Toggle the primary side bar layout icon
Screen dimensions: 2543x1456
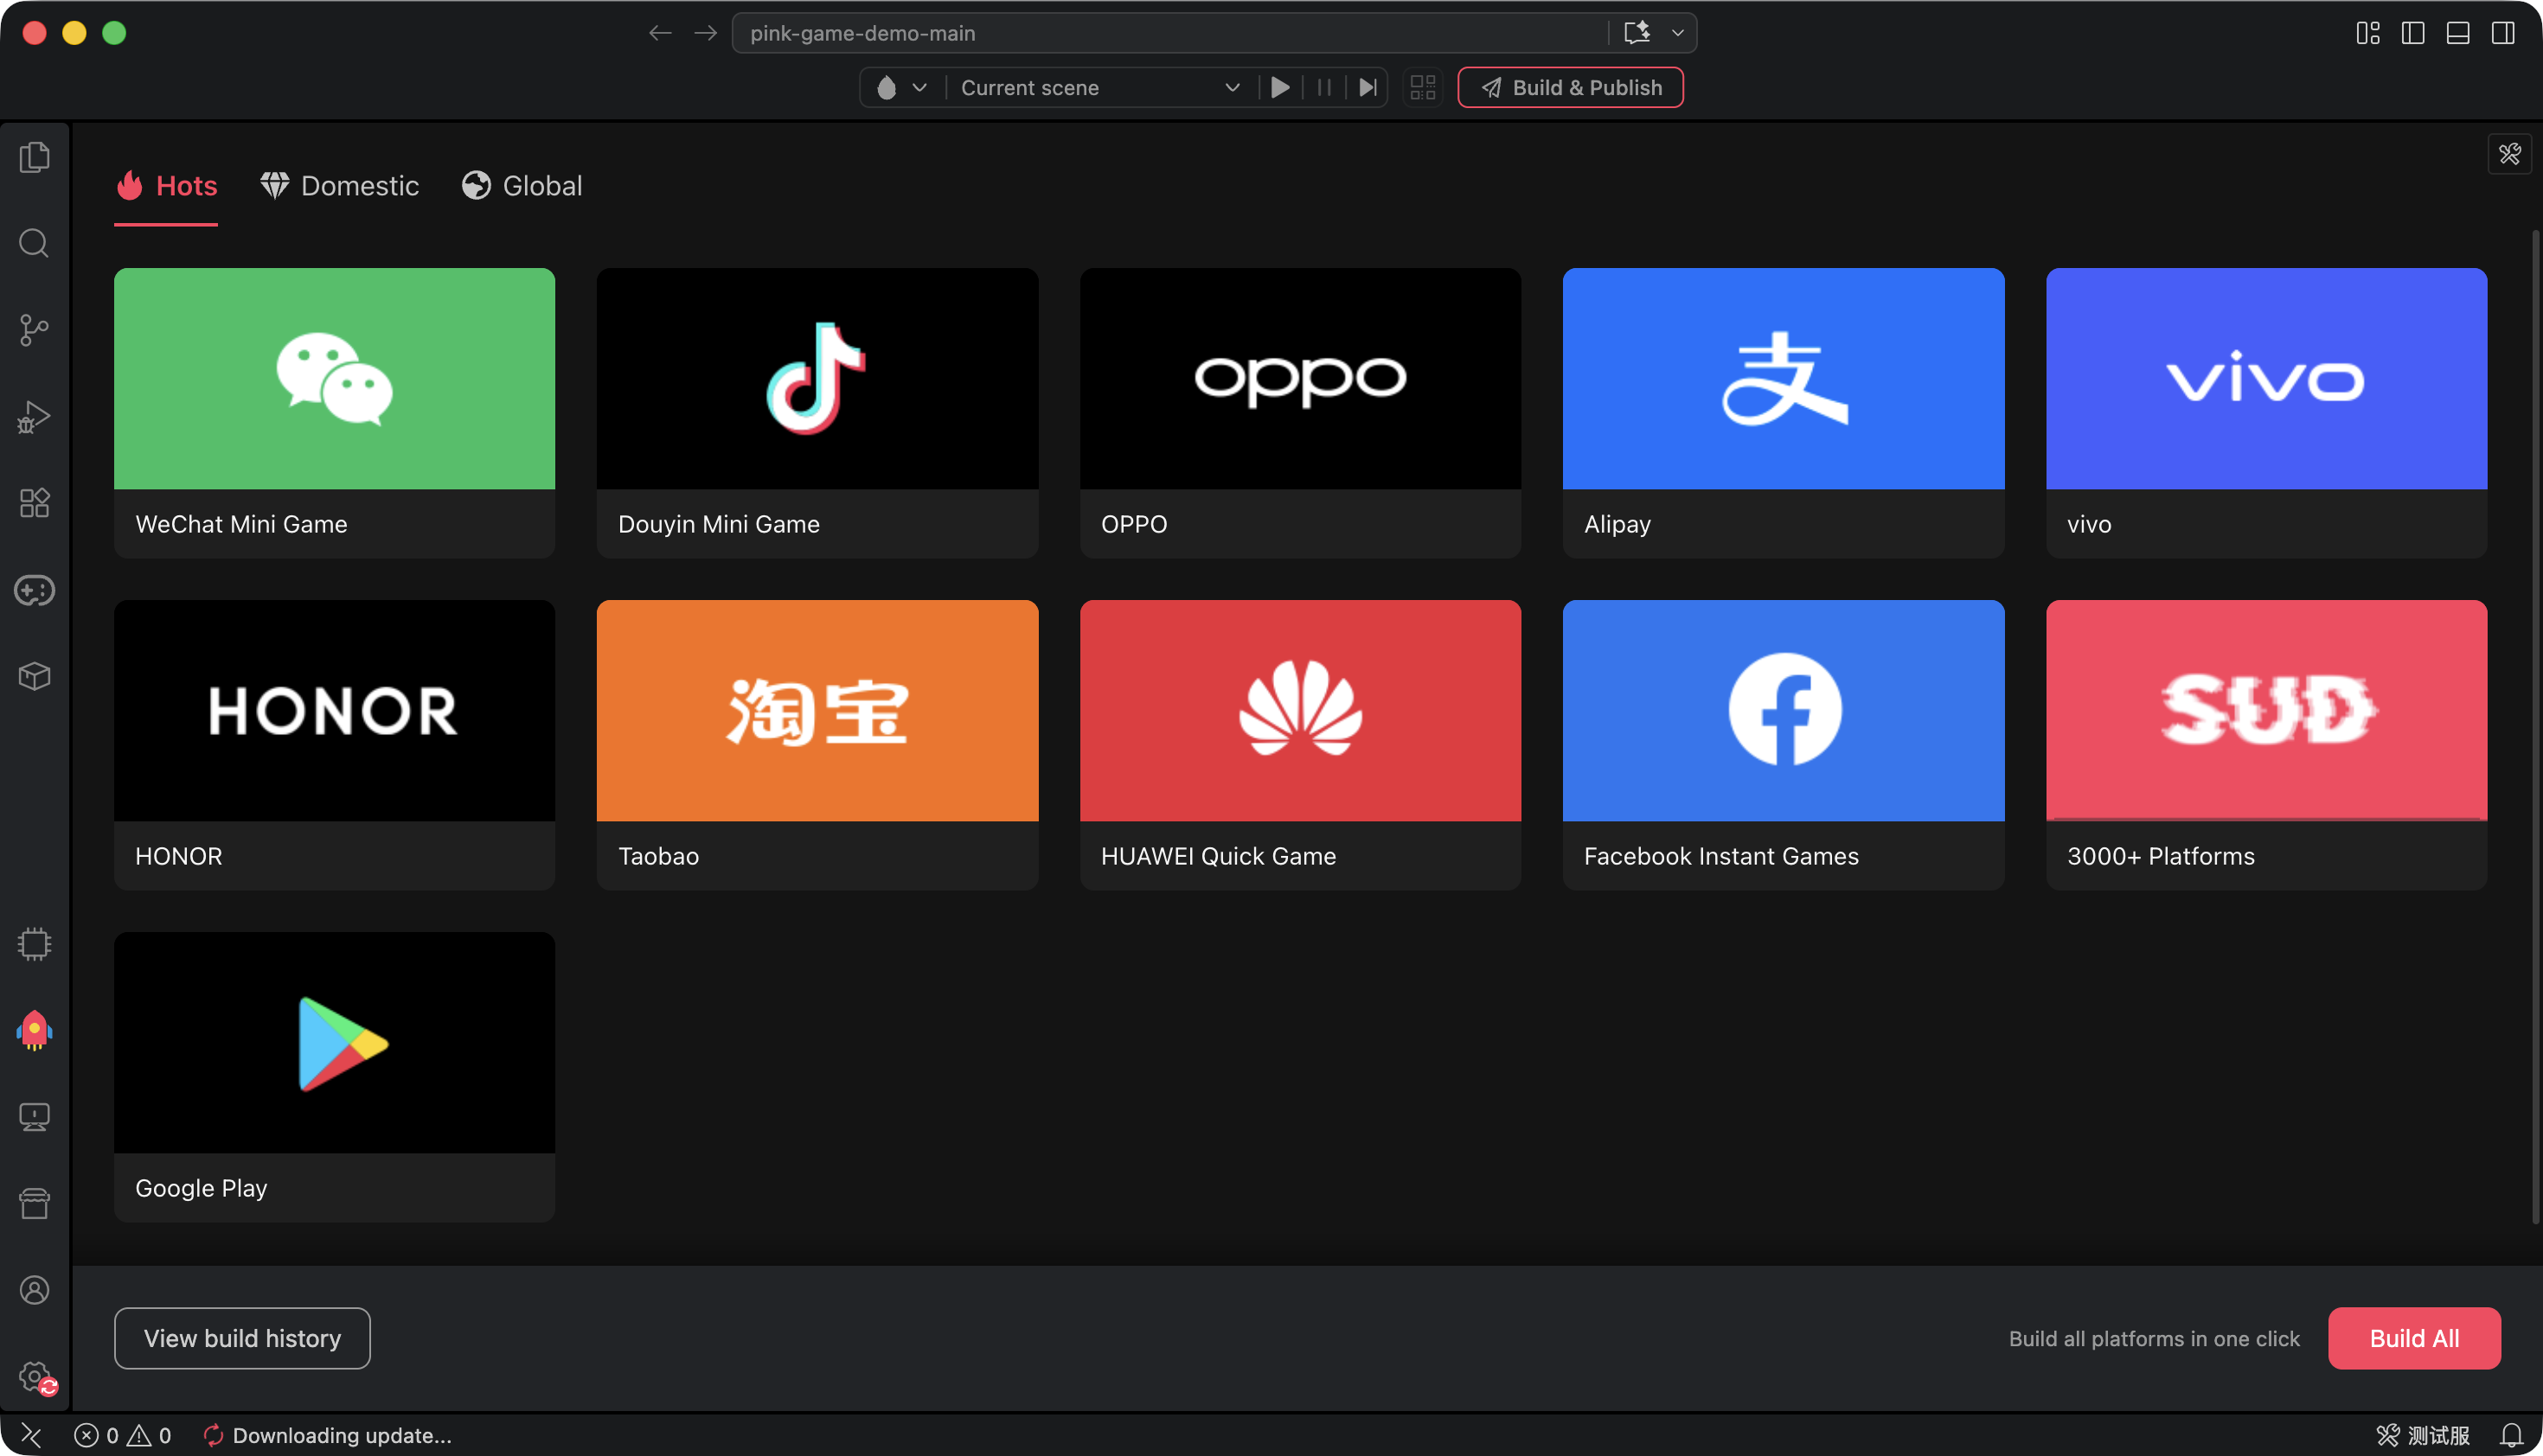point(2413,33)
